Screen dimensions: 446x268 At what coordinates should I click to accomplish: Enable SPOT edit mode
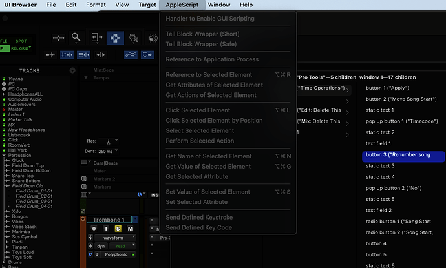coord(21,41)
